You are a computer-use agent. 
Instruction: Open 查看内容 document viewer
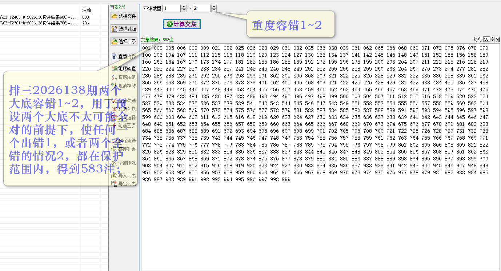[x=124, y=56]
